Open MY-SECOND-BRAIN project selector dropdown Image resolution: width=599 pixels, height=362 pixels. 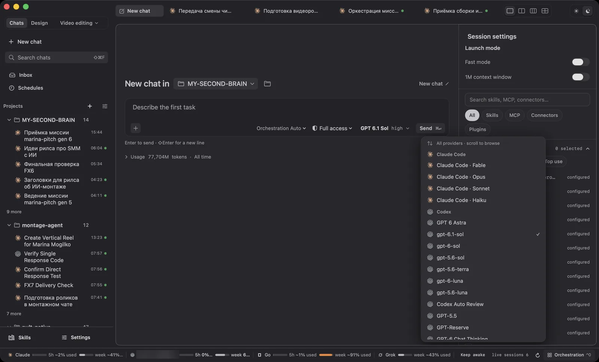(x=216, y=84)
